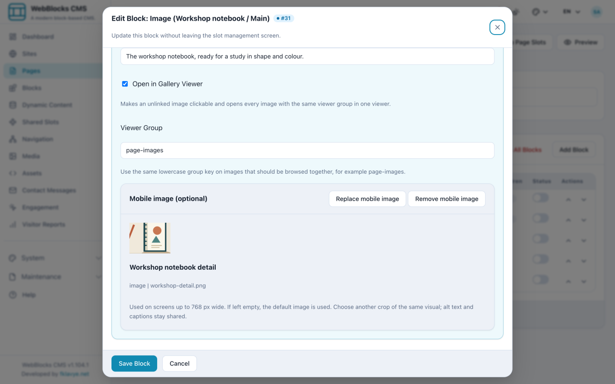This screenshot has width=615, height=384.
Task: Click the Preview button behind the dialog
Action: pos(580,42)
